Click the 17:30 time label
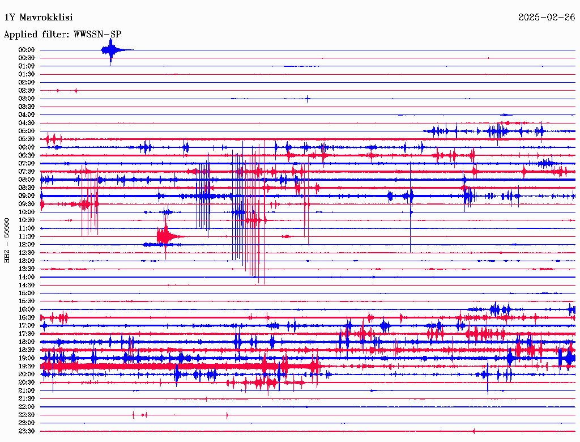Image resolution: width=580 pixels, height=442 pixels. [27, 334]
